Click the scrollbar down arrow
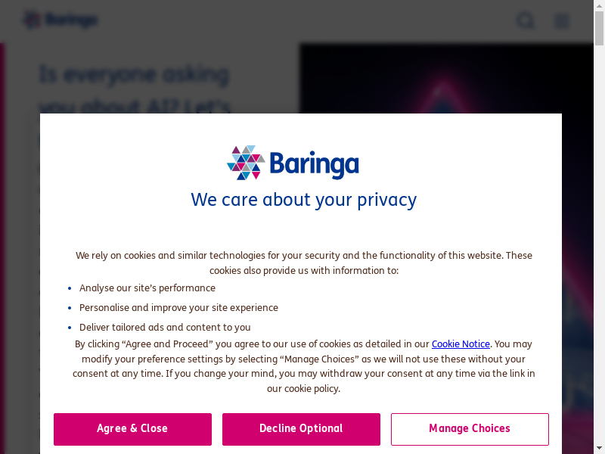605x454 pixels. tap(599, 448)
